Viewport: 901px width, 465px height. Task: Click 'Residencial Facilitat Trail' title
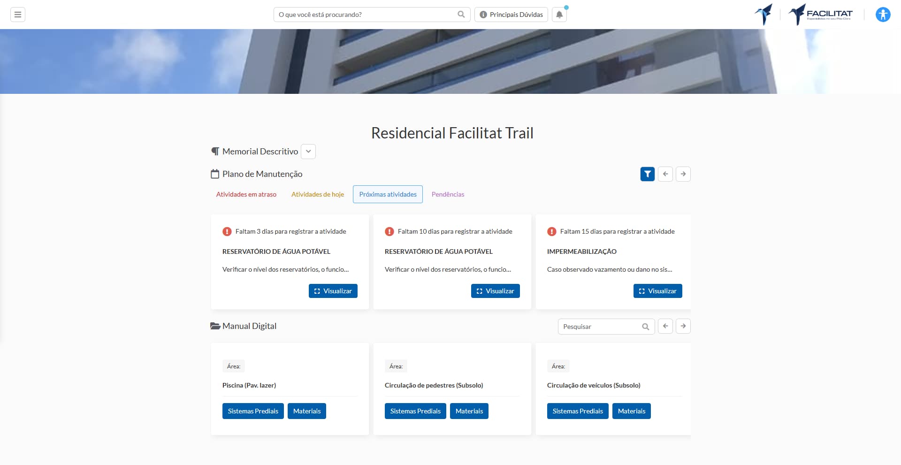[x=452, y=133]
